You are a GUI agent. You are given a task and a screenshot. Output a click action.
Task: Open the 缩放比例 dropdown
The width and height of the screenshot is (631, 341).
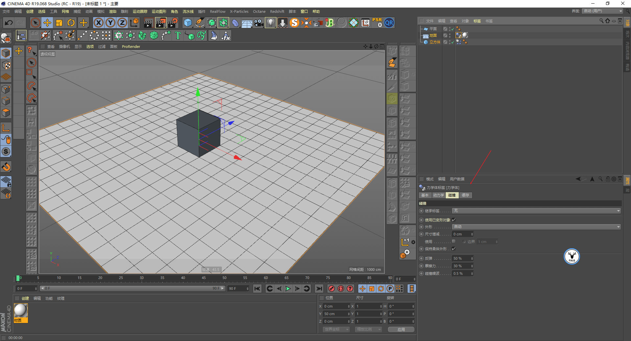click(x=368, y=329)
